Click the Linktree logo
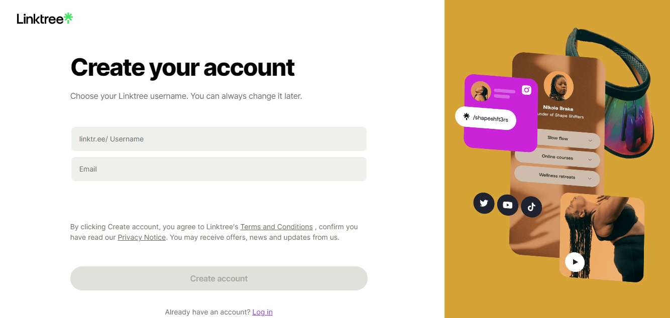Viewport: 670px width, 318px height. click(x=45, y=19)
